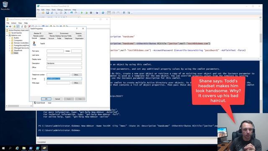The height and width of the screenshot is (151, 268).
Task: Click Back arrow in Active Directory toolbar
Action: pos(7,26)
